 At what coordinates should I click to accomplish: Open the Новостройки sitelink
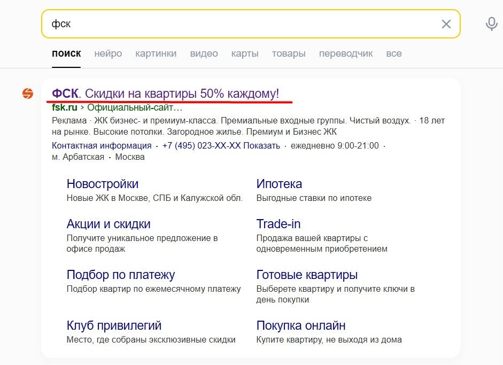103,184
